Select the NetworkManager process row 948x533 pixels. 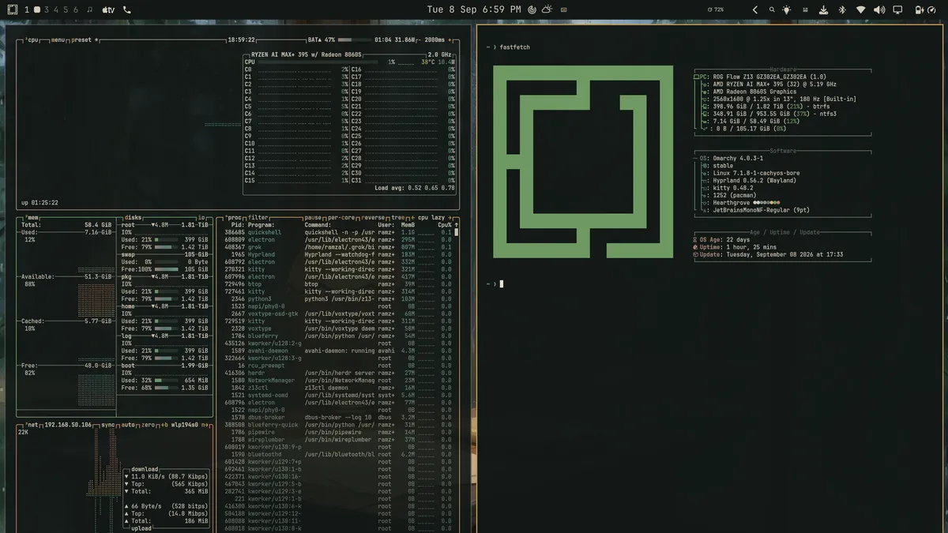tap(337, 381)
